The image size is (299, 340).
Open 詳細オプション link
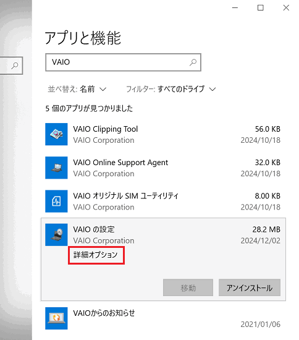coord(96,255)
